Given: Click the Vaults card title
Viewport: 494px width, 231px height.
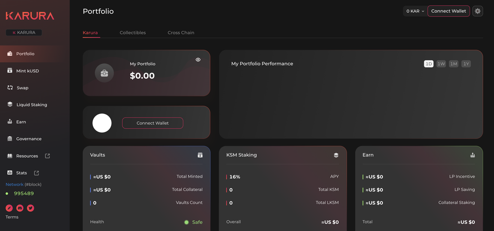Looking at the screenshot, I should 97,155.
